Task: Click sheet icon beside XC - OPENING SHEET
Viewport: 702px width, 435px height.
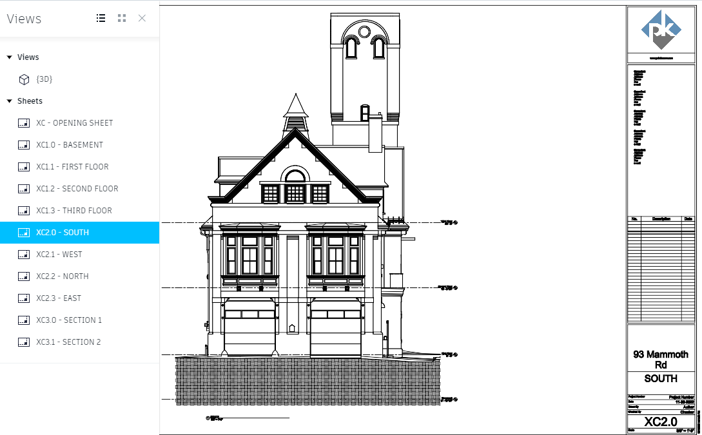Action: tap(24, 123)
